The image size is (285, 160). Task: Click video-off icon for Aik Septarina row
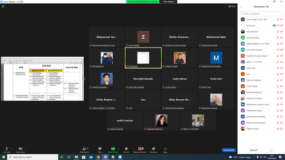(281, 32)
